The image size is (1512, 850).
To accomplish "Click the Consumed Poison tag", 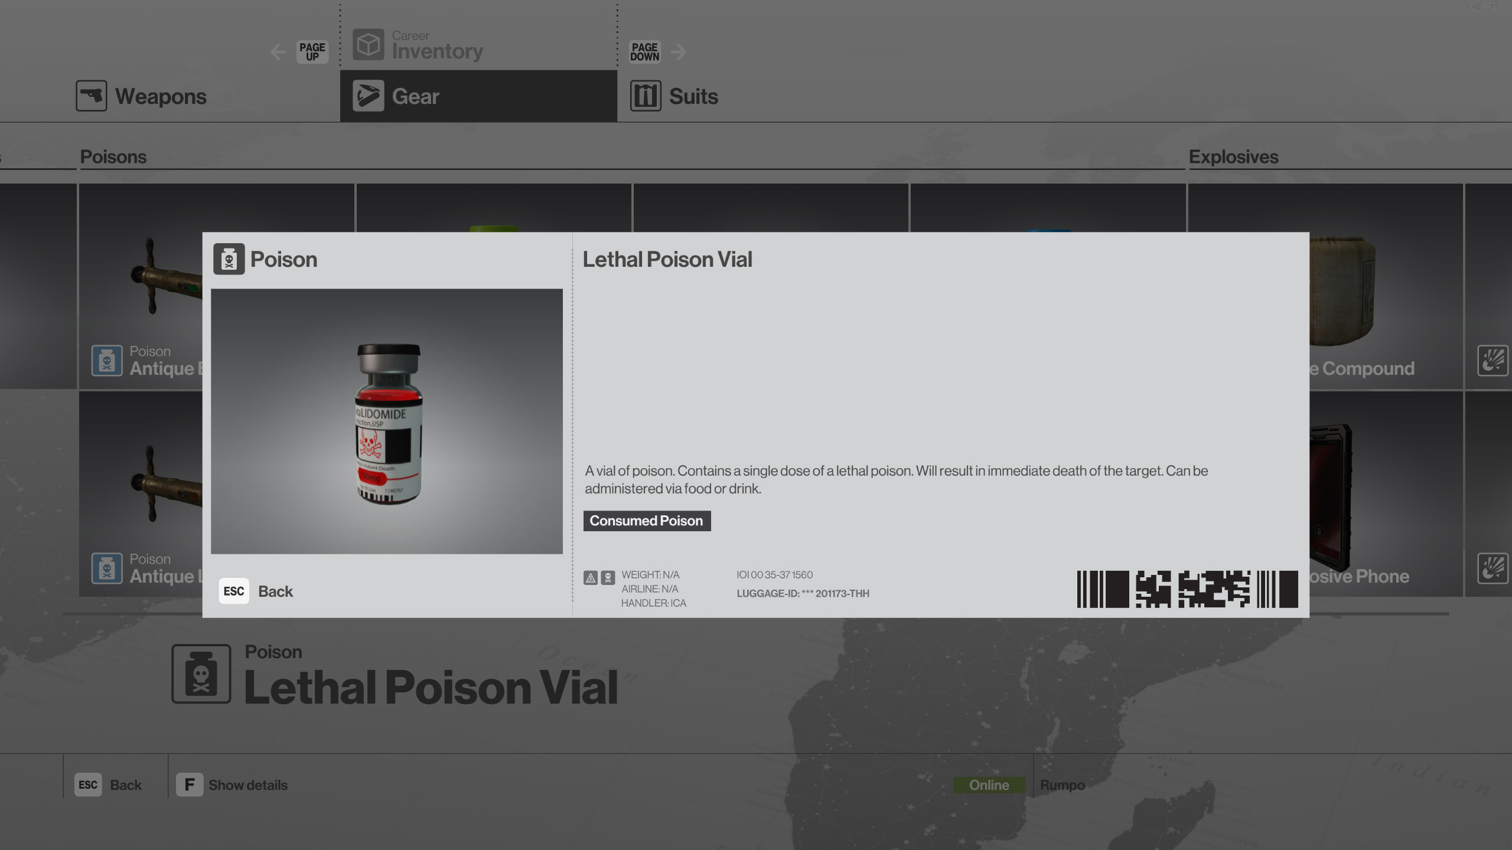I will [647, 521].
